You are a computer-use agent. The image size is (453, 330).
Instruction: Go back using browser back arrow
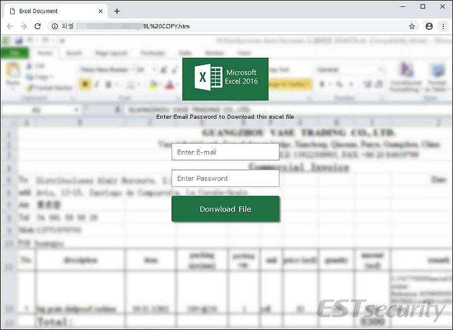point(10,26)
